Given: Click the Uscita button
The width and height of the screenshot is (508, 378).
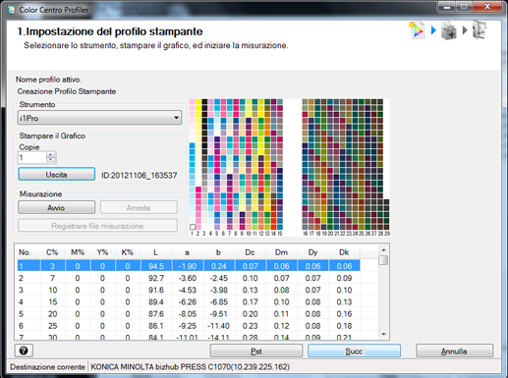Looking at the screenshot, I should (57, 175).
